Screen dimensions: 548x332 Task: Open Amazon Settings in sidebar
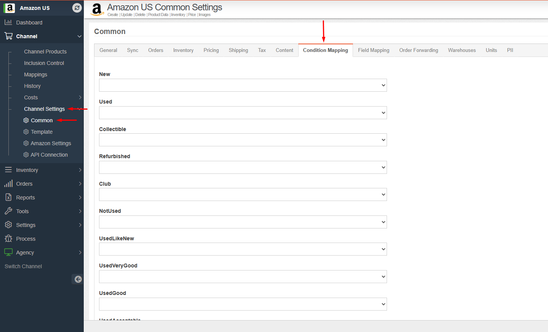pyautogui.click(x=51, y=143)
